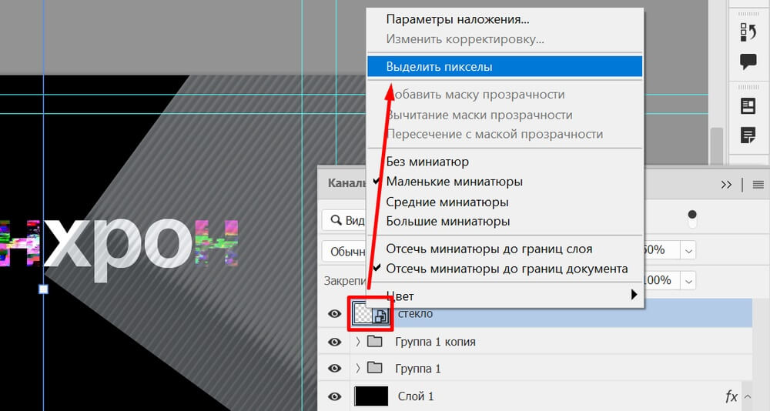This screenshot has width=770, height=411.
Task: Expand the Группа 1 копия group
Action: point(357,341)
